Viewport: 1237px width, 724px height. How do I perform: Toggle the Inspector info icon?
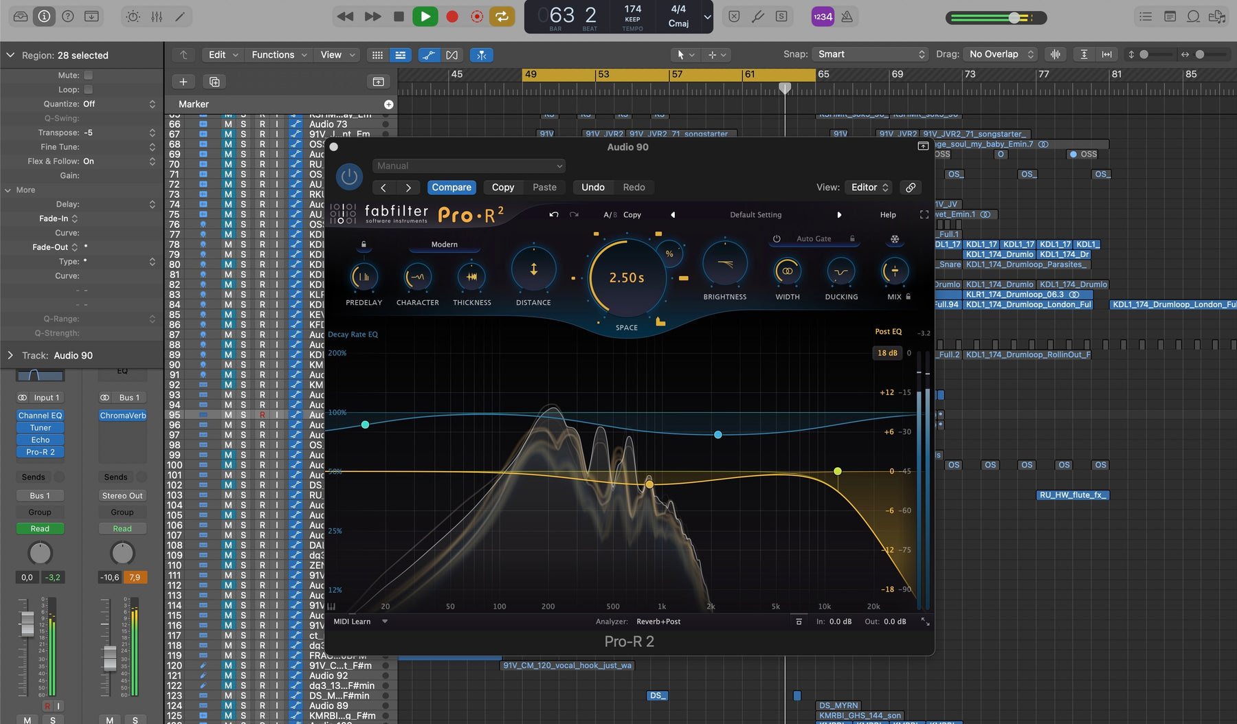44,16
